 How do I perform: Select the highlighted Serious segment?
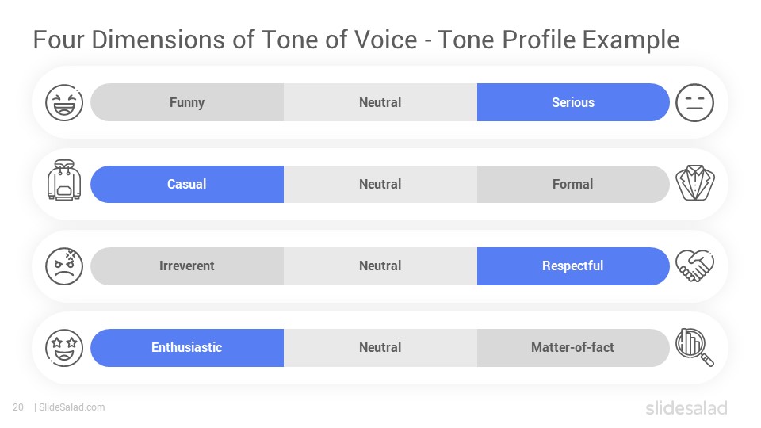coord(573,102)
